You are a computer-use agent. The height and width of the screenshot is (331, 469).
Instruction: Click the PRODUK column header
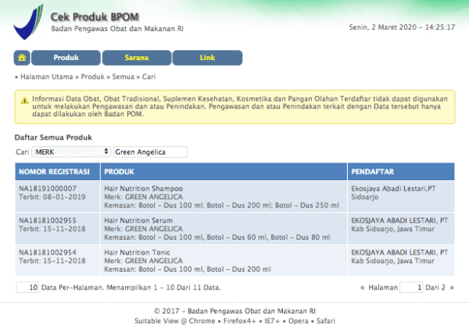[x=224, y=172]
